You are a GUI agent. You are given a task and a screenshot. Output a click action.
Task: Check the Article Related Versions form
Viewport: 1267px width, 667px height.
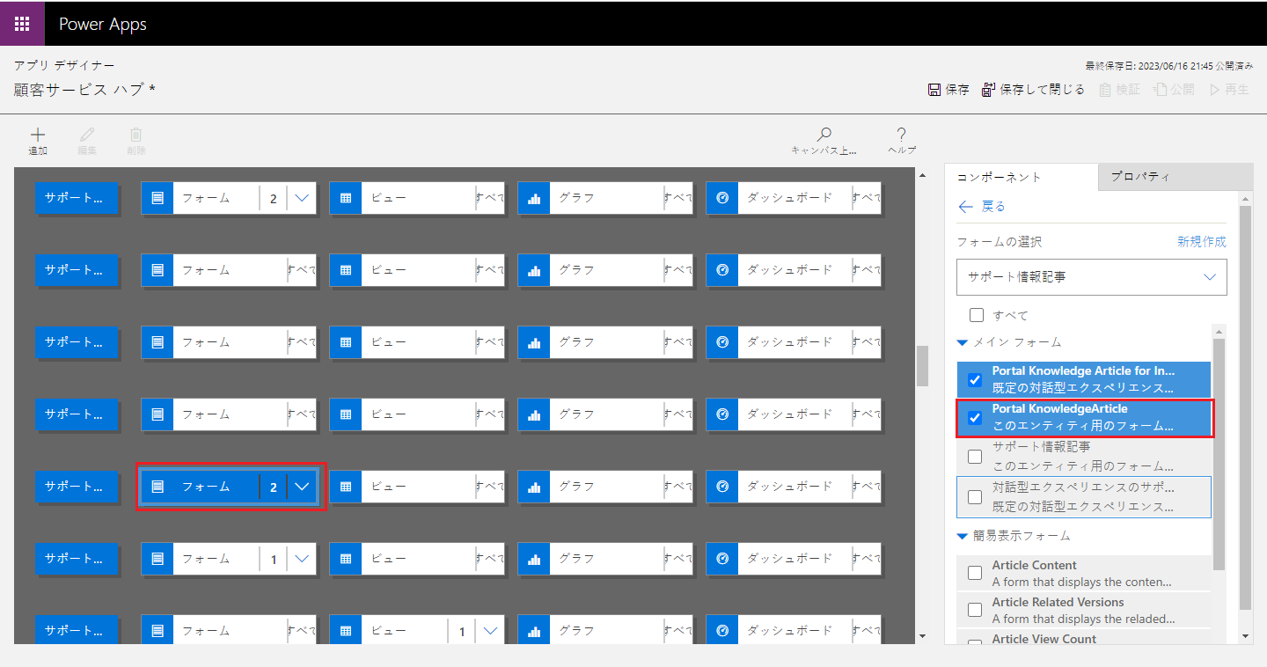975,610
